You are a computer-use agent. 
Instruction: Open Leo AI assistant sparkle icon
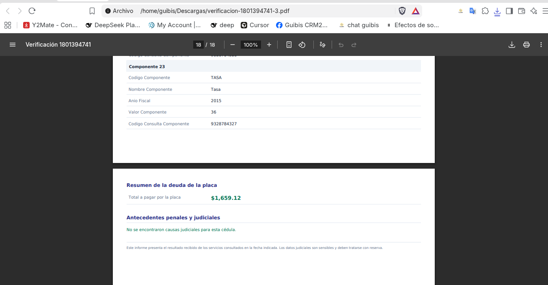[534, 11]
